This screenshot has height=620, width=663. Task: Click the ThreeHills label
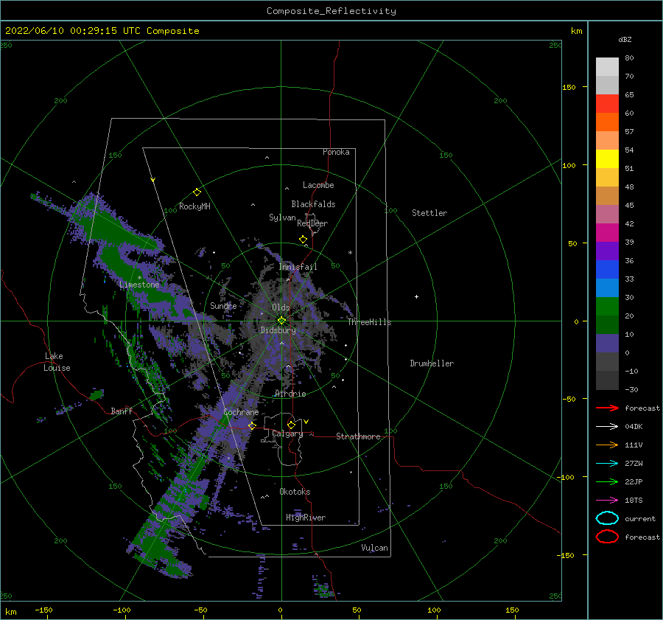pyautogui.click(x=370, y=322)
